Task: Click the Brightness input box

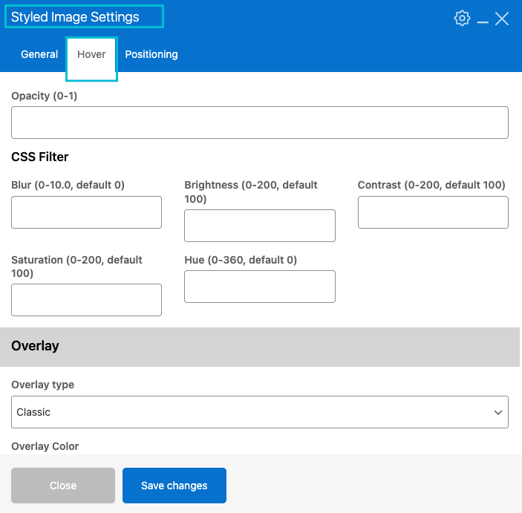Action: click(259, 226)
